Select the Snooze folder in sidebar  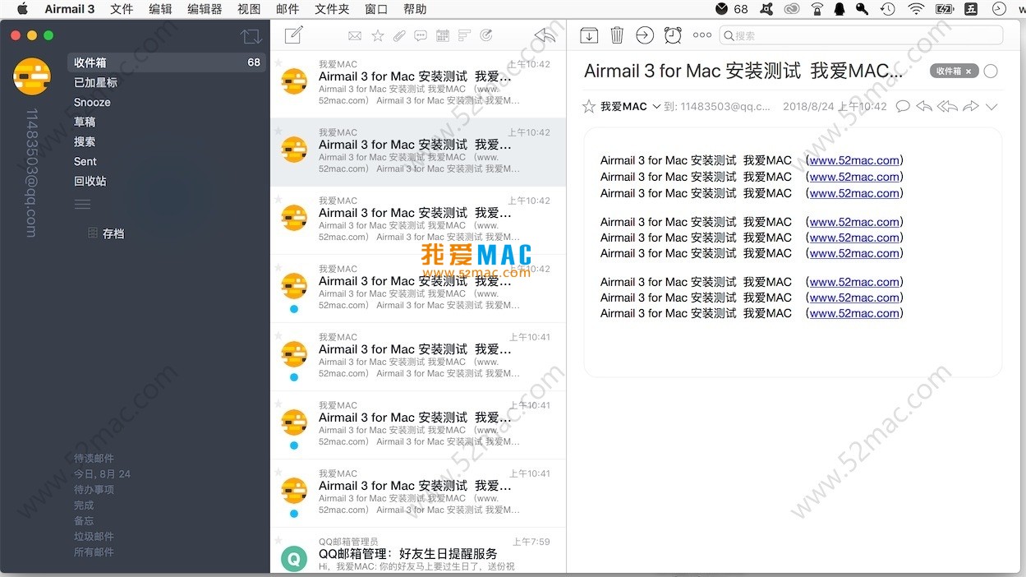point(92,102)
